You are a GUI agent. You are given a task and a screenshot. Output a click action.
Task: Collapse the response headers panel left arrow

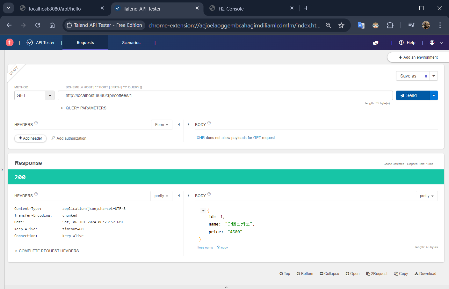(x=179, y=196)
